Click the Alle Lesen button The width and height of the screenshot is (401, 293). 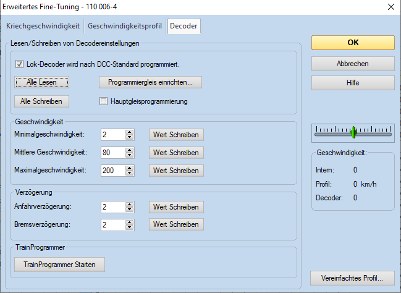click(x=41, y=82)
